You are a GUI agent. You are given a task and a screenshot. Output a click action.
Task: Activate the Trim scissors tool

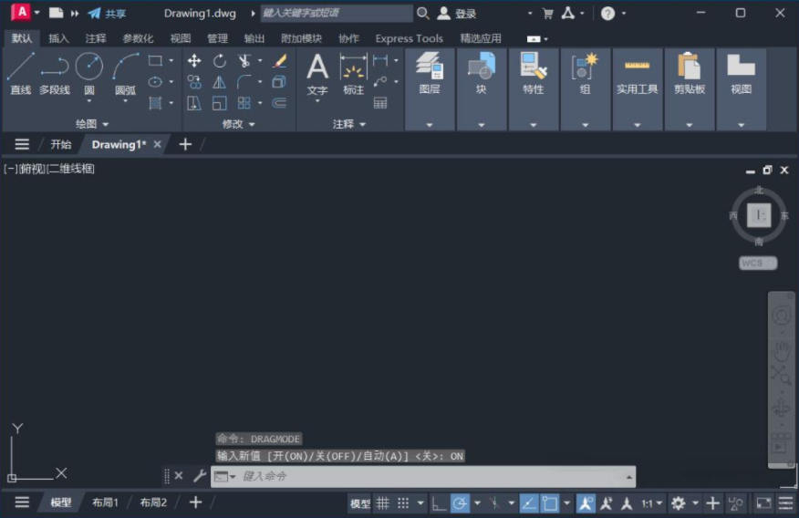click(244, 60)
